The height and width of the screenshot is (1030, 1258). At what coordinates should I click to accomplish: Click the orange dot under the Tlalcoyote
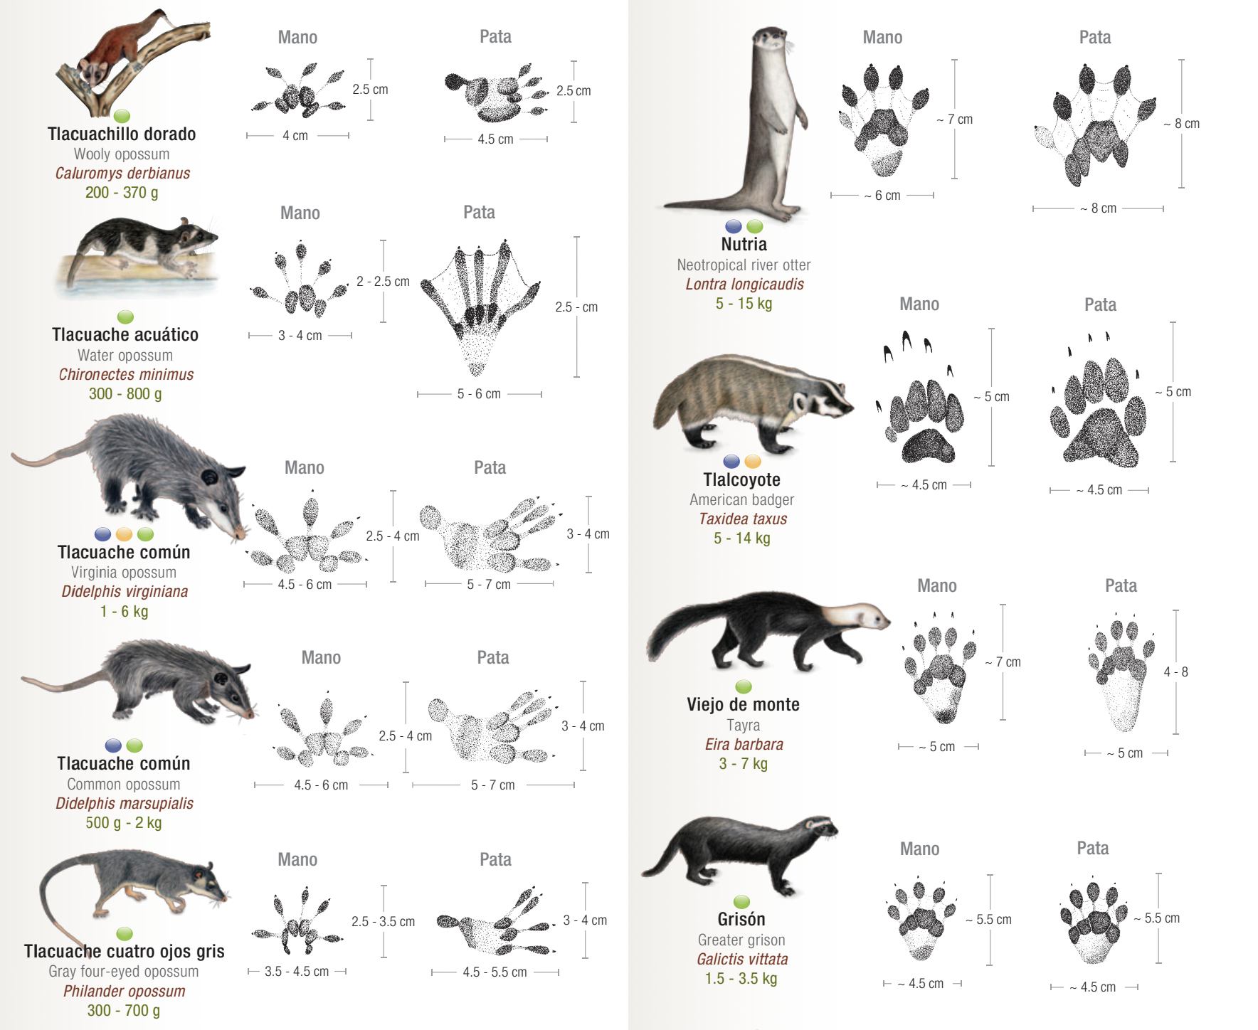752,461
